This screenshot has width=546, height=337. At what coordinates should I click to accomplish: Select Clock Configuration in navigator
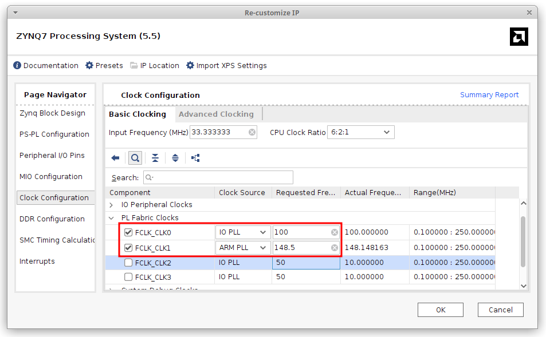[x=56, y=197]
